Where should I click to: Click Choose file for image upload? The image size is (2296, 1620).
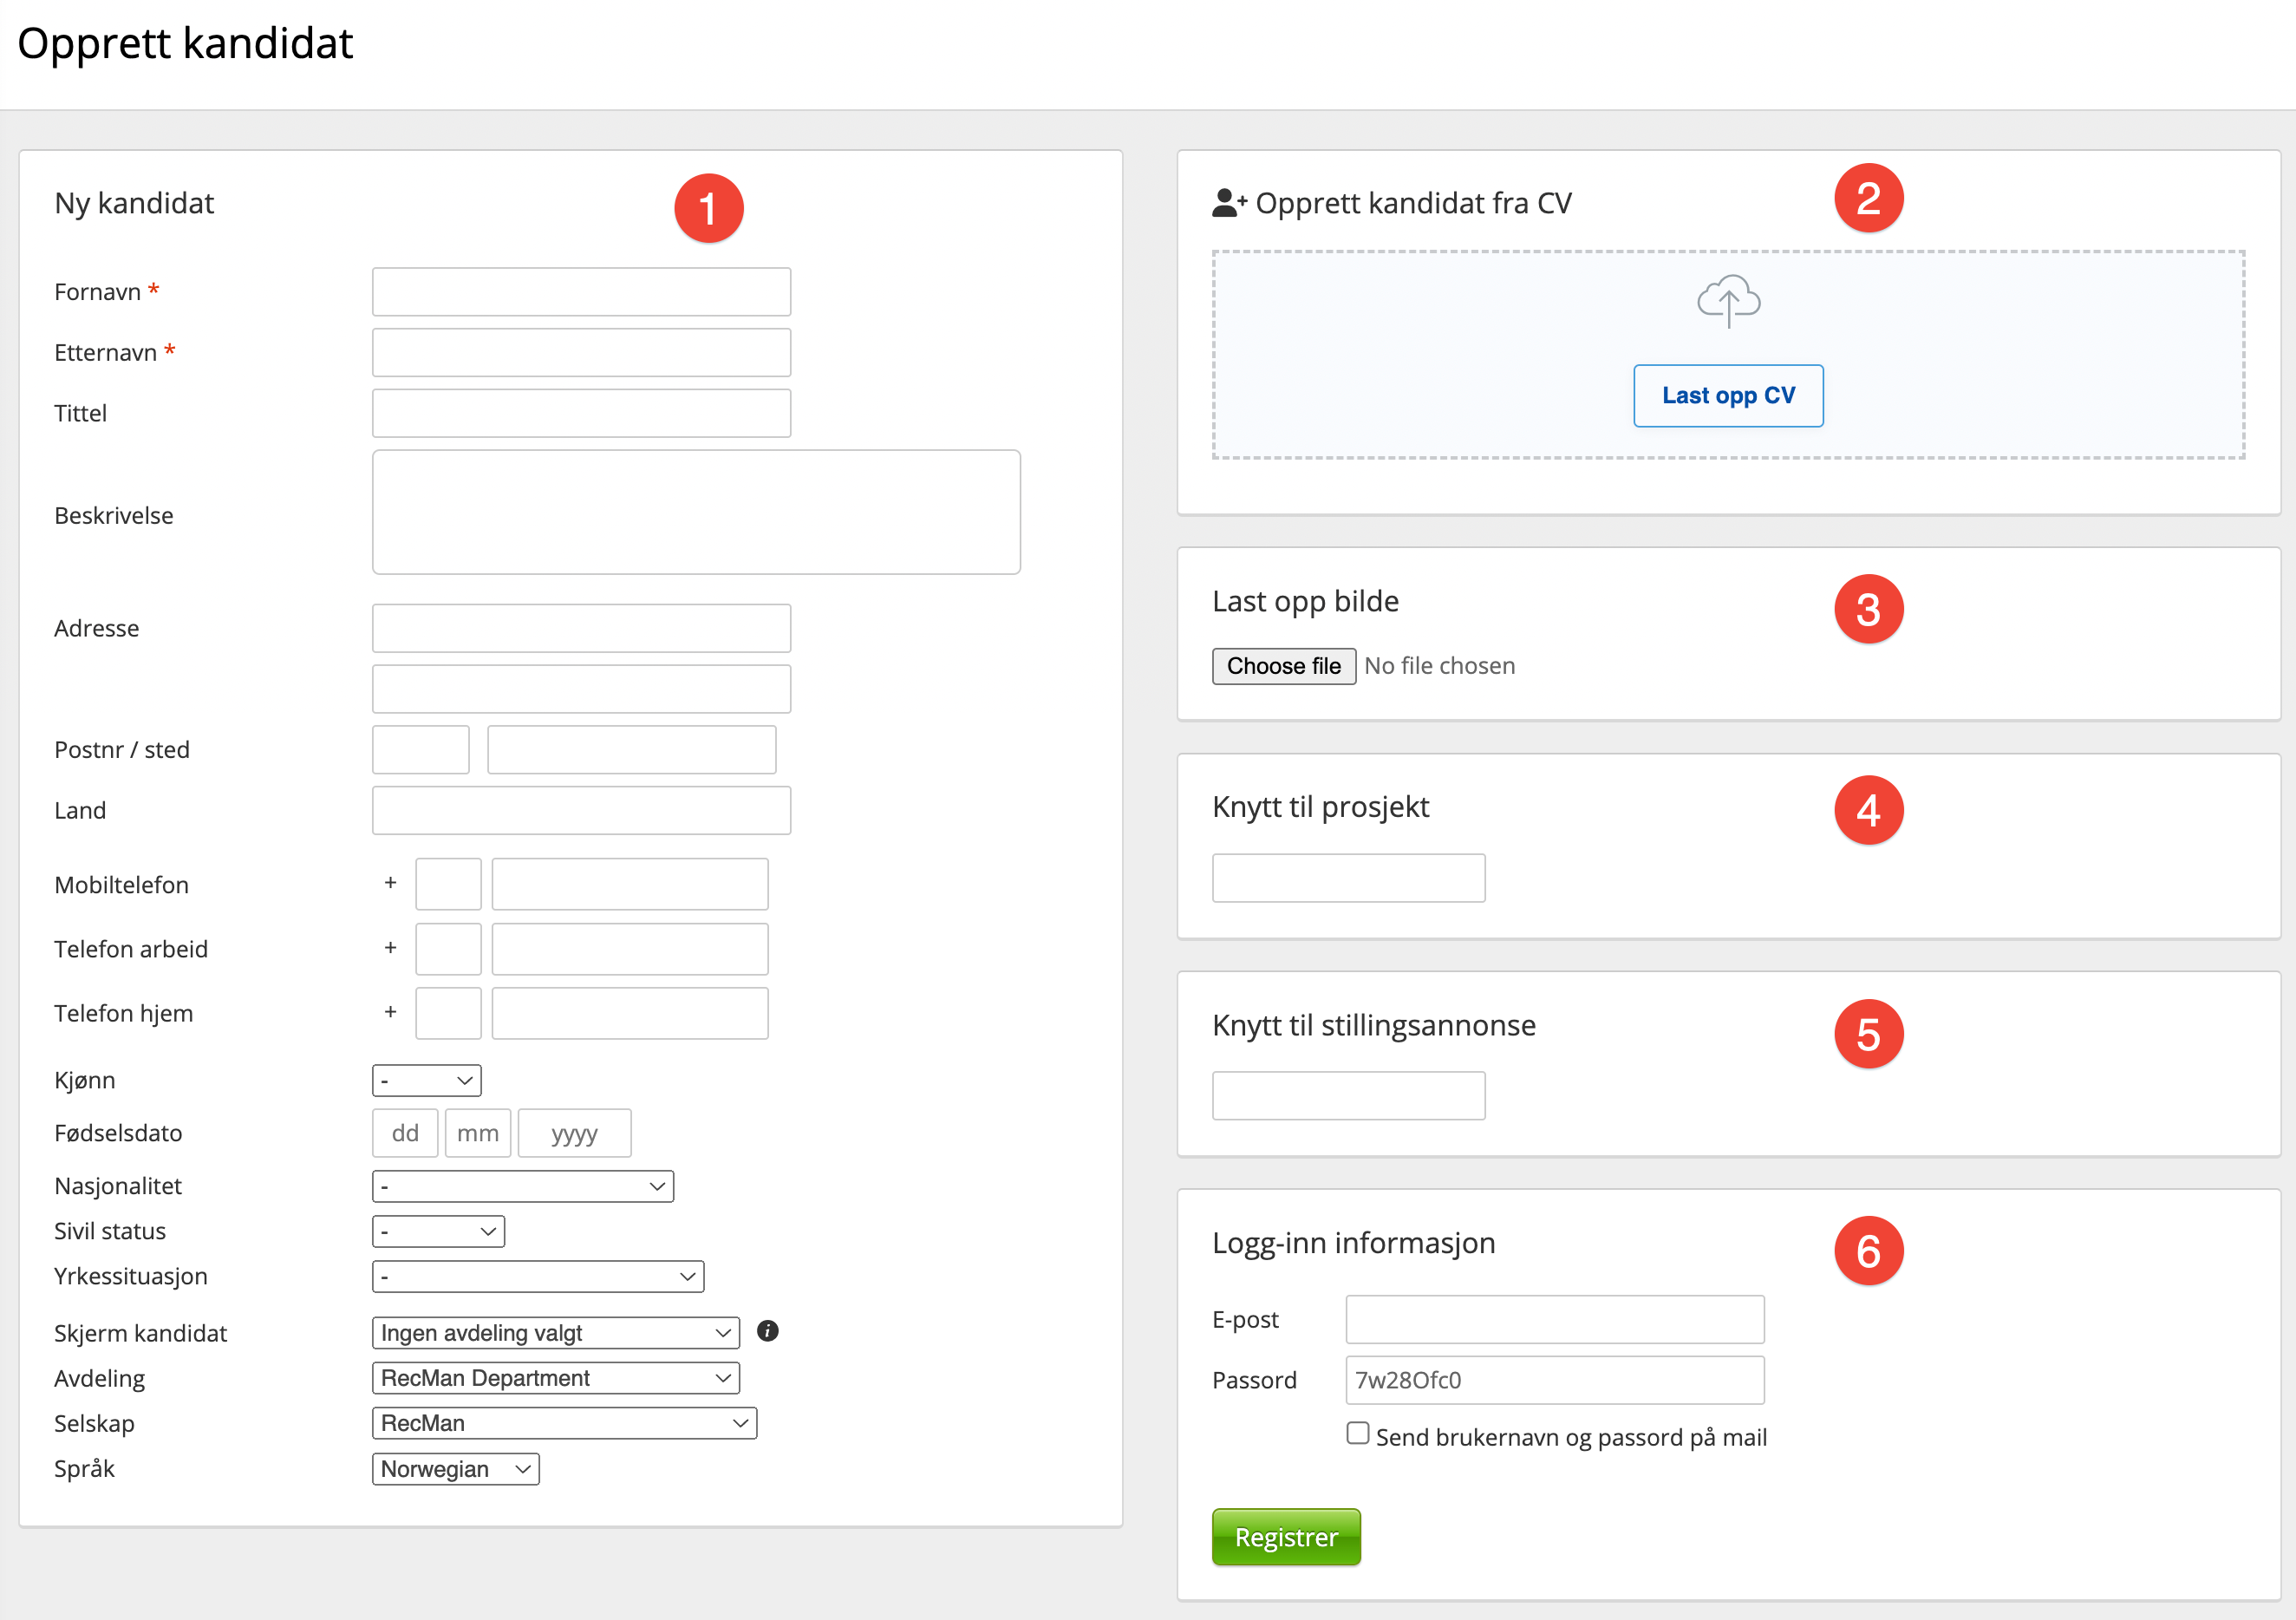[x=1283, y=666]
